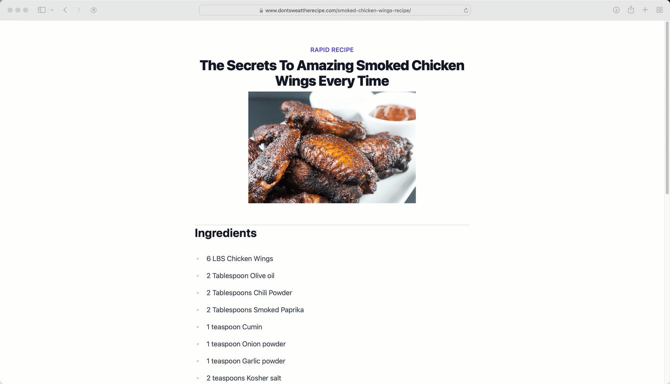Click the page title heading

coord(332,73)
